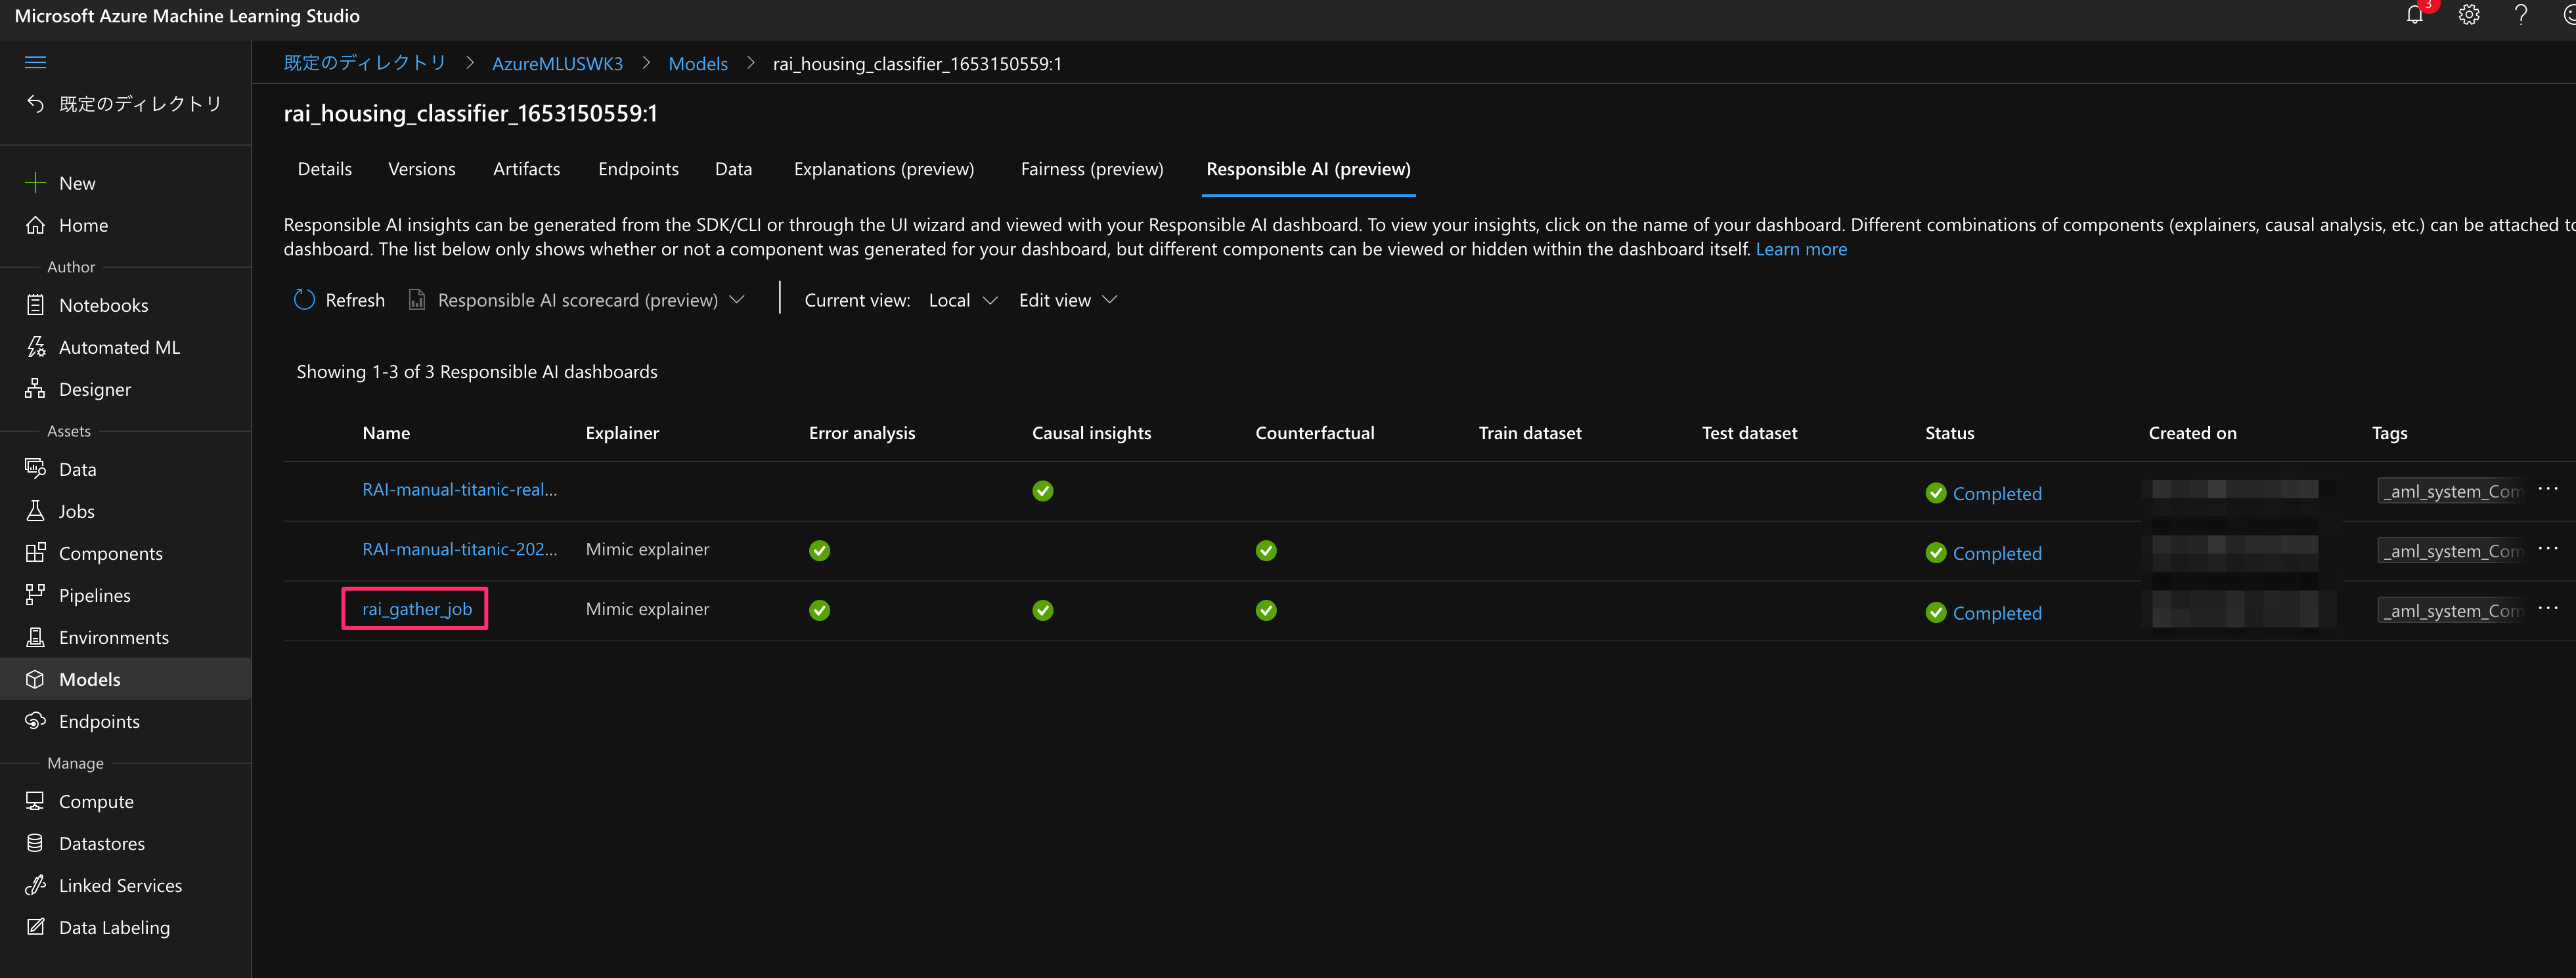Screen dimensions: 2576x978
Task: Click the notifications bell icon
Action: pyautogui.click(x=2414, y=15)
